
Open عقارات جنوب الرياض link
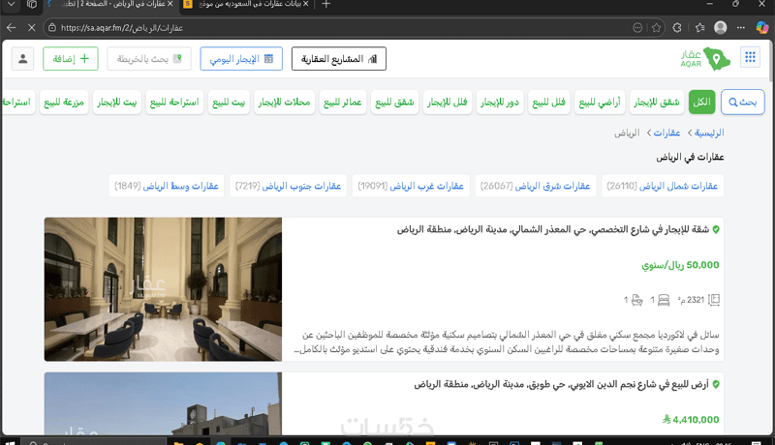(288, 186)
